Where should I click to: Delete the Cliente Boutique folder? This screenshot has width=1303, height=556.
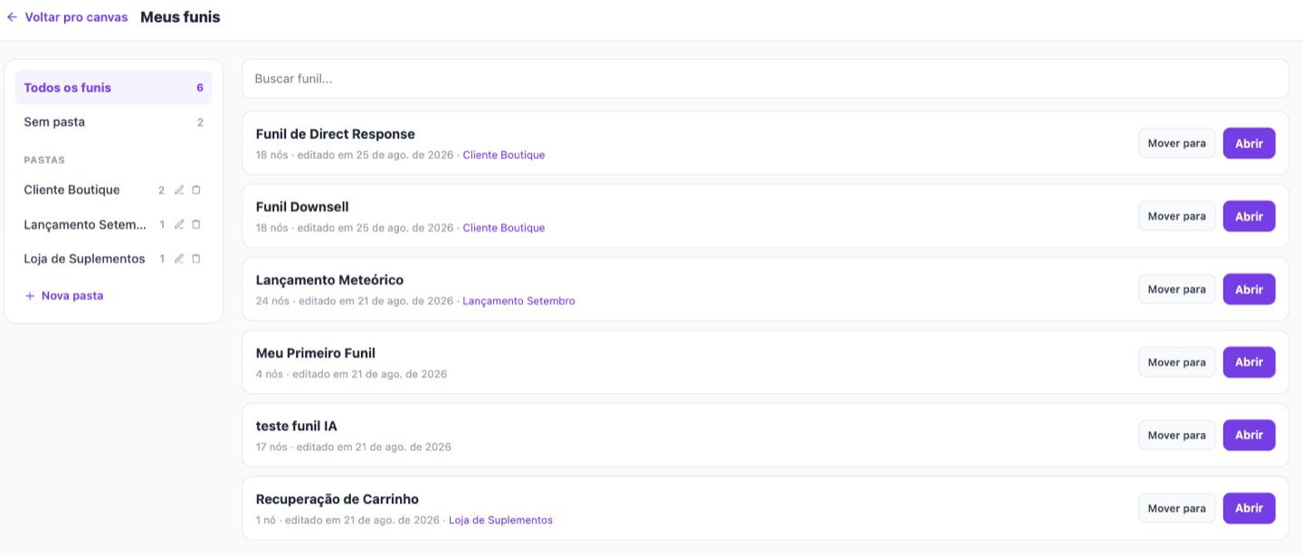pyautogui.click(x=196, y=190)
